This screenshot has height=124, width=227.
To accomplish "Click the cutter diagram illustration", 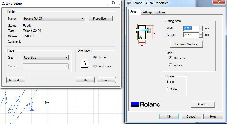I will (x=145, y=35).
